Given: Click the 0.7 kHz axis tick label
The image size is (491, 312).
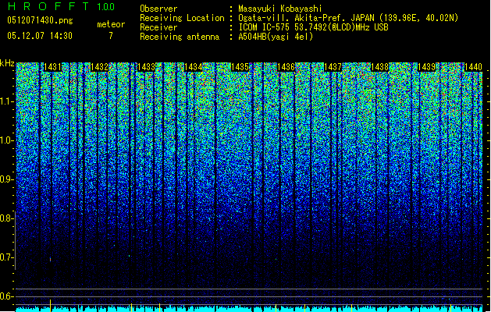Looking at the screenshot, I should (6, 257).
